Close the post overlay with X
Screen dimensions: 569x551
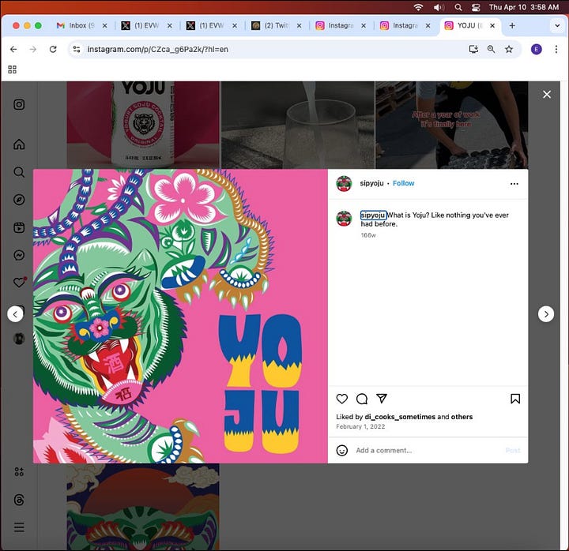547,95
